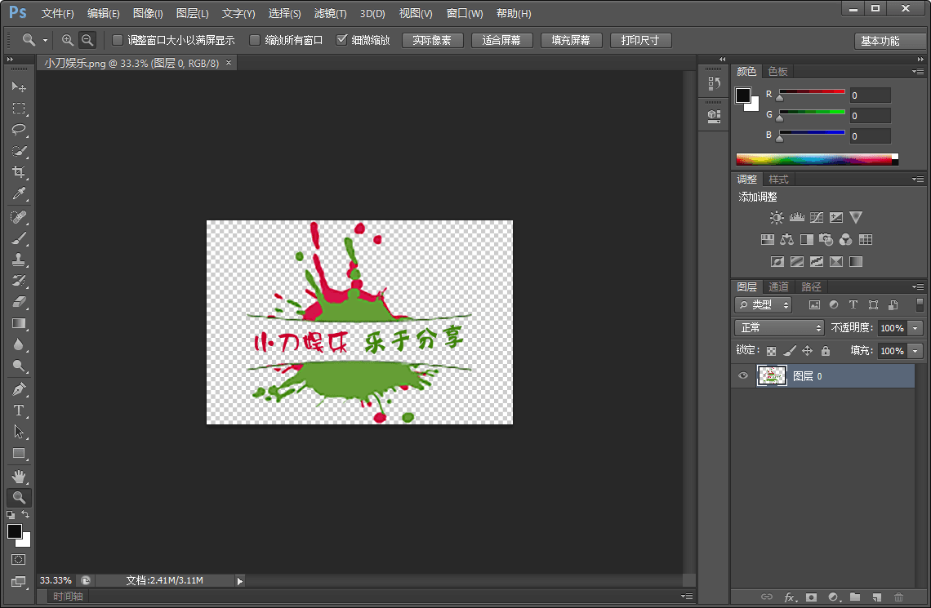Viewport: 931px width, 608px height.
Task: Uncheck the 细微缩放 checkbox
Action: point(342,40)
